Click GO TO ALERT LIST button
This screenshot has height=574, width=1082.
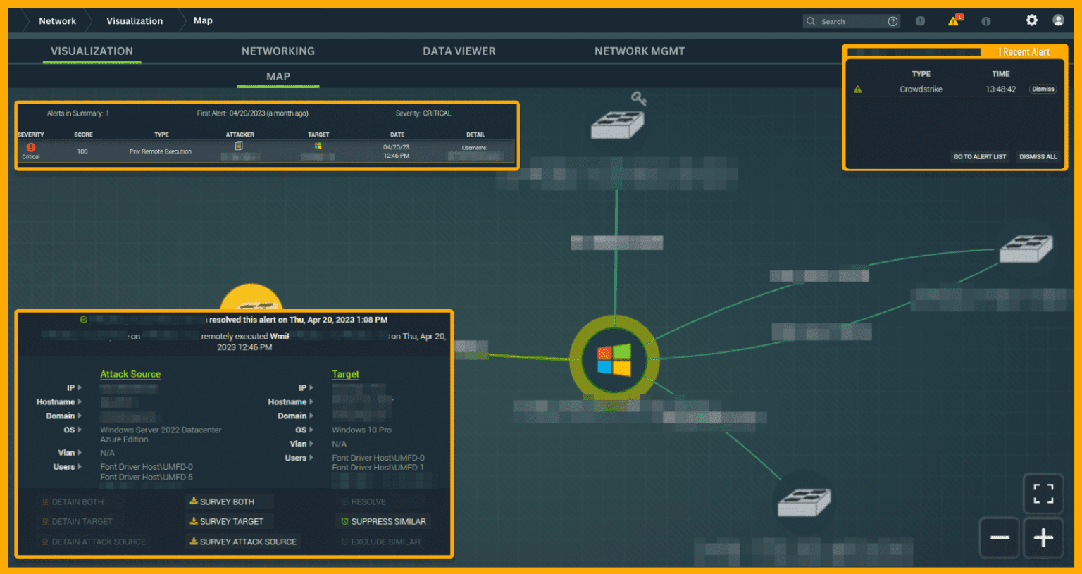[x=980, y=156]
